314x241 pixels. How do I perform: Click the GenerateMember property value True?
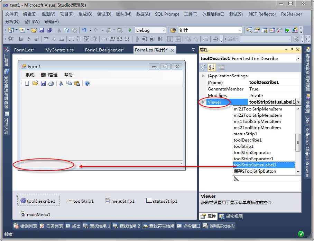point(275,89)
